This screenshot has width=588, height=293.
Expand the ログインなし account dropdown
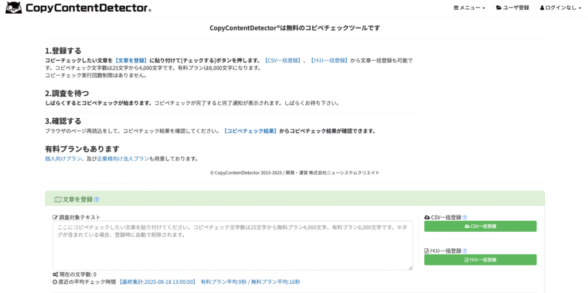[x=560, y=8]
